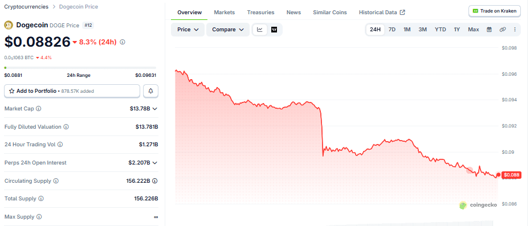
Task: Click the $0.09631 range high value
Action: coord(146,75)
